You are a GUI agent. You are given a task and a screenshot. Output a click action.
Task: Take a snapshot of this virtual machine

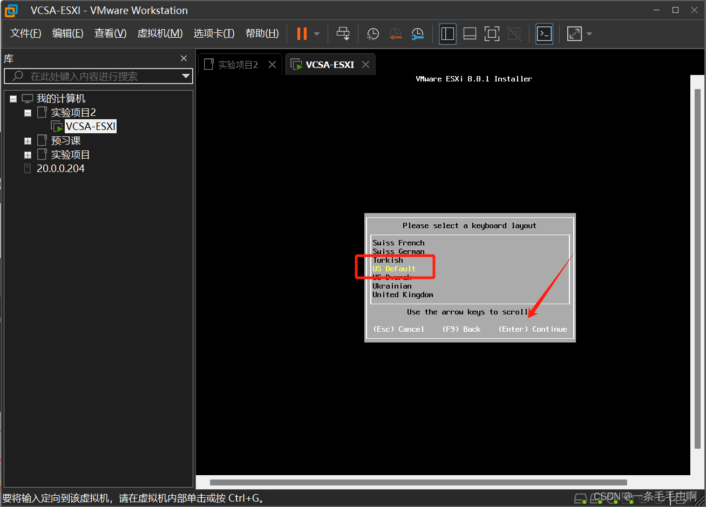(372, 34)
